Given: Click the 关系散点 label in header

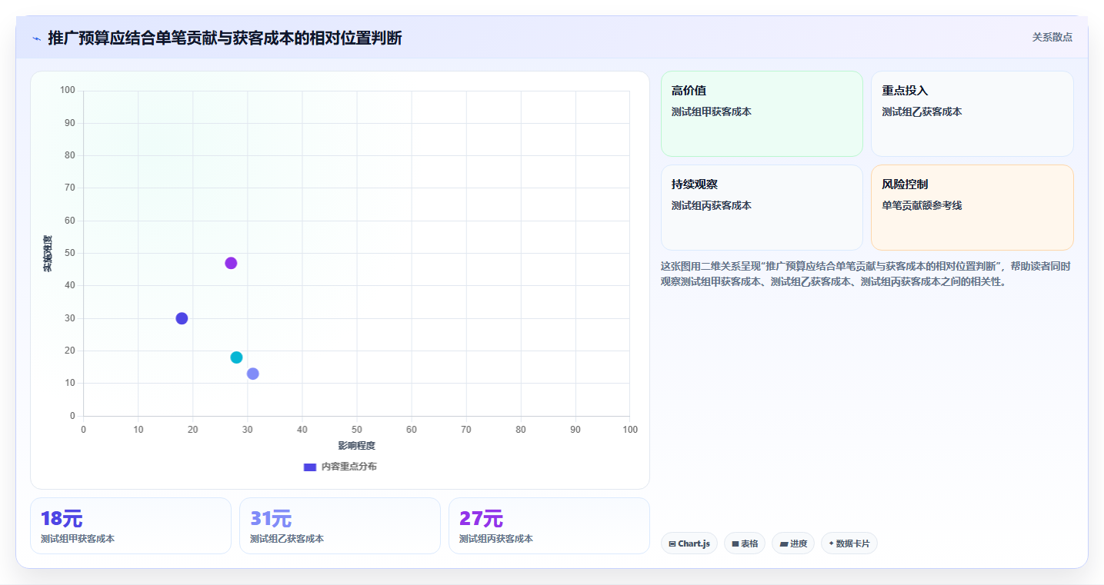Looking at the screenshot, I should [x=1052, y=37].
